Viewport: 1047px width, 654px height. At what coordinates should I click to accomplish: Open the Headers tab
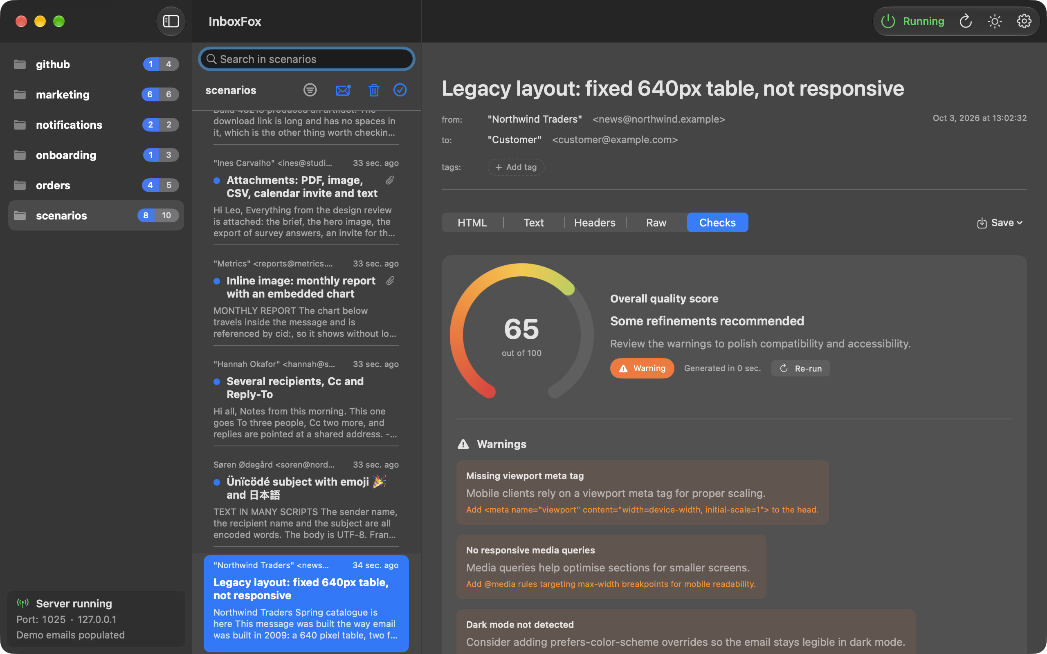pos(594,222)
